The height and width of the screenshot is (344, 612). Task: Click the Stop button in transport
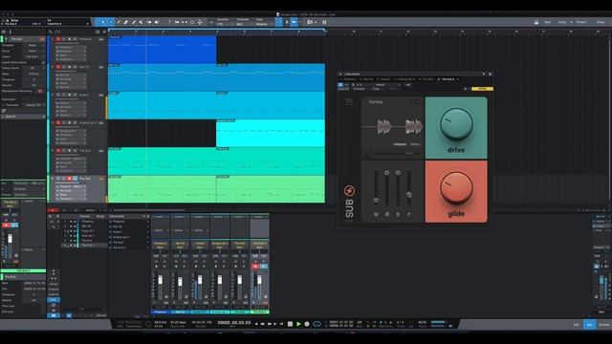click(290, 324)
